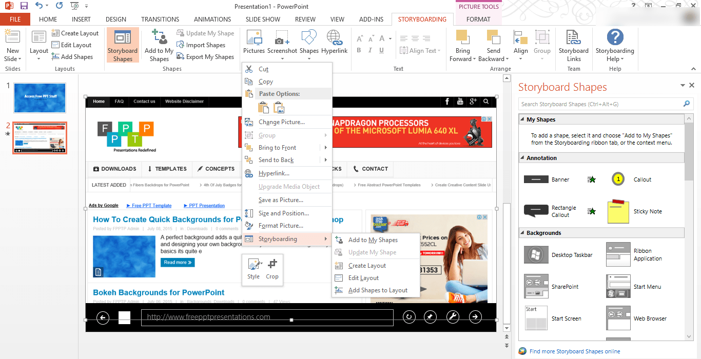Viewport: 701px width, 359px height.
Task: Click the second paste option icon in the context menu
Action: coord(279,108)
